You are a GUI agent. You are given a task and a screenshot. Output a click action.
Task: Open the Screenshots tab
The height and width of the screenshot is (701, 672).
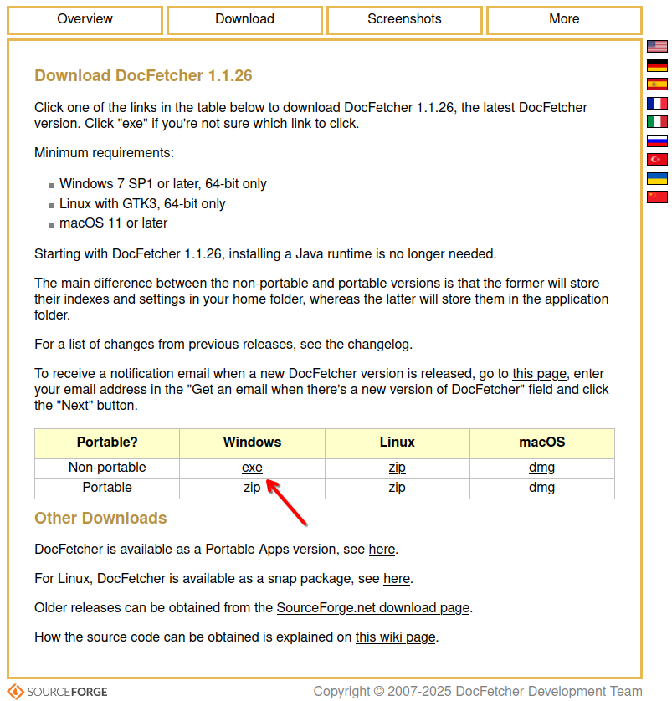[x=404, y=19]
